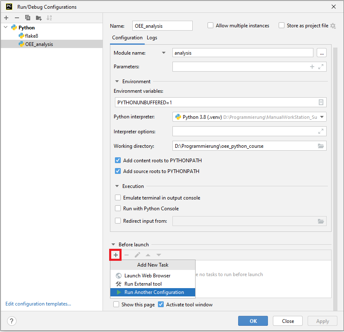Open the help button

coord(11,321)
